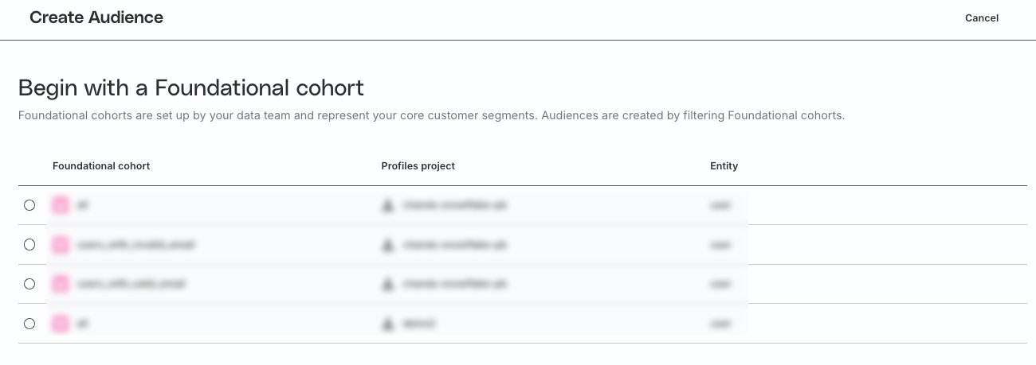This screenshot has height=365, width=1036.
Task: Click the entity value in the first row
Action: click(720, 205)
